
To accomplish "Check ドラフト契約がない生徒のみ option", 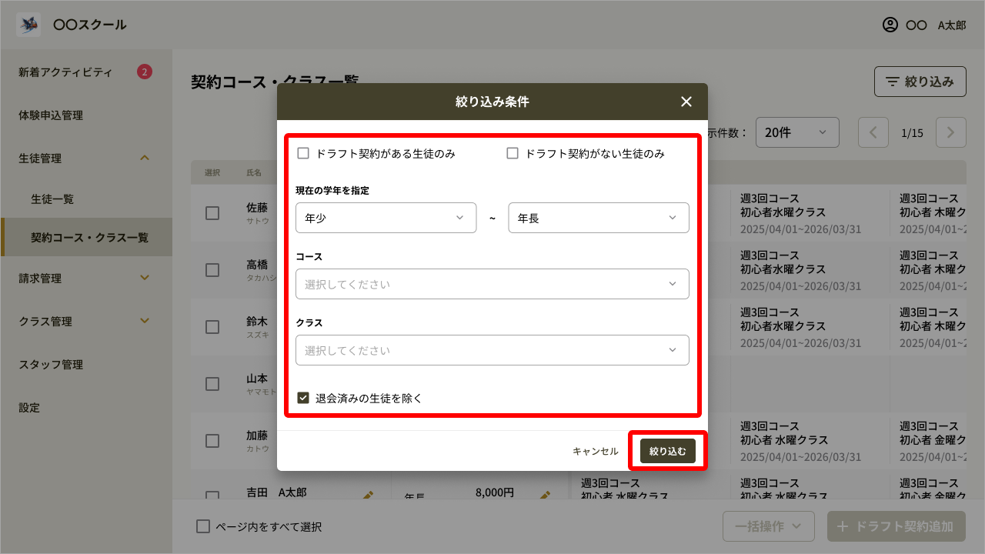I will 513,153.
